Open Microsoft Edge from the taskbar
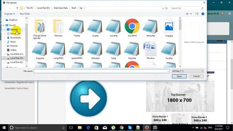The image size is (233, 131). (x=88, y=128)
